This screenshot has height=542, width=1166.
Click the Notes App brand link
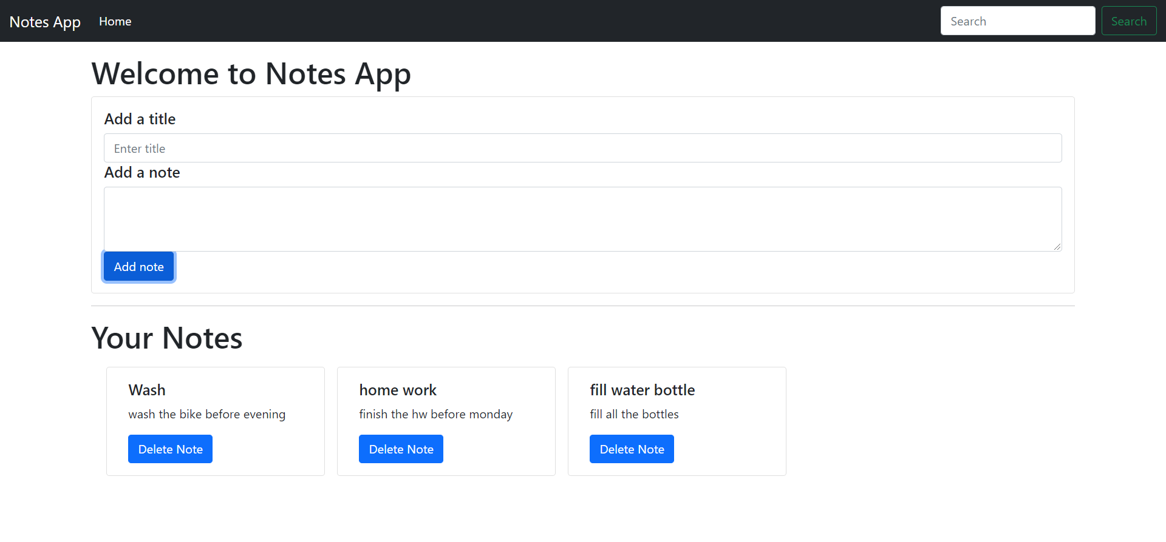[45, 22]
